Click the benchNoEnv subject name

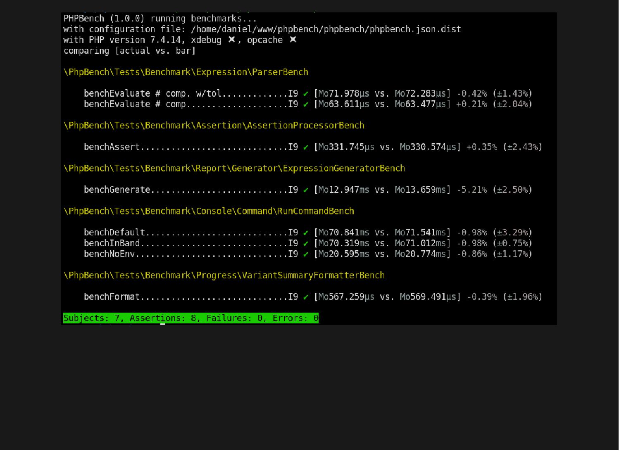(110, 254)
